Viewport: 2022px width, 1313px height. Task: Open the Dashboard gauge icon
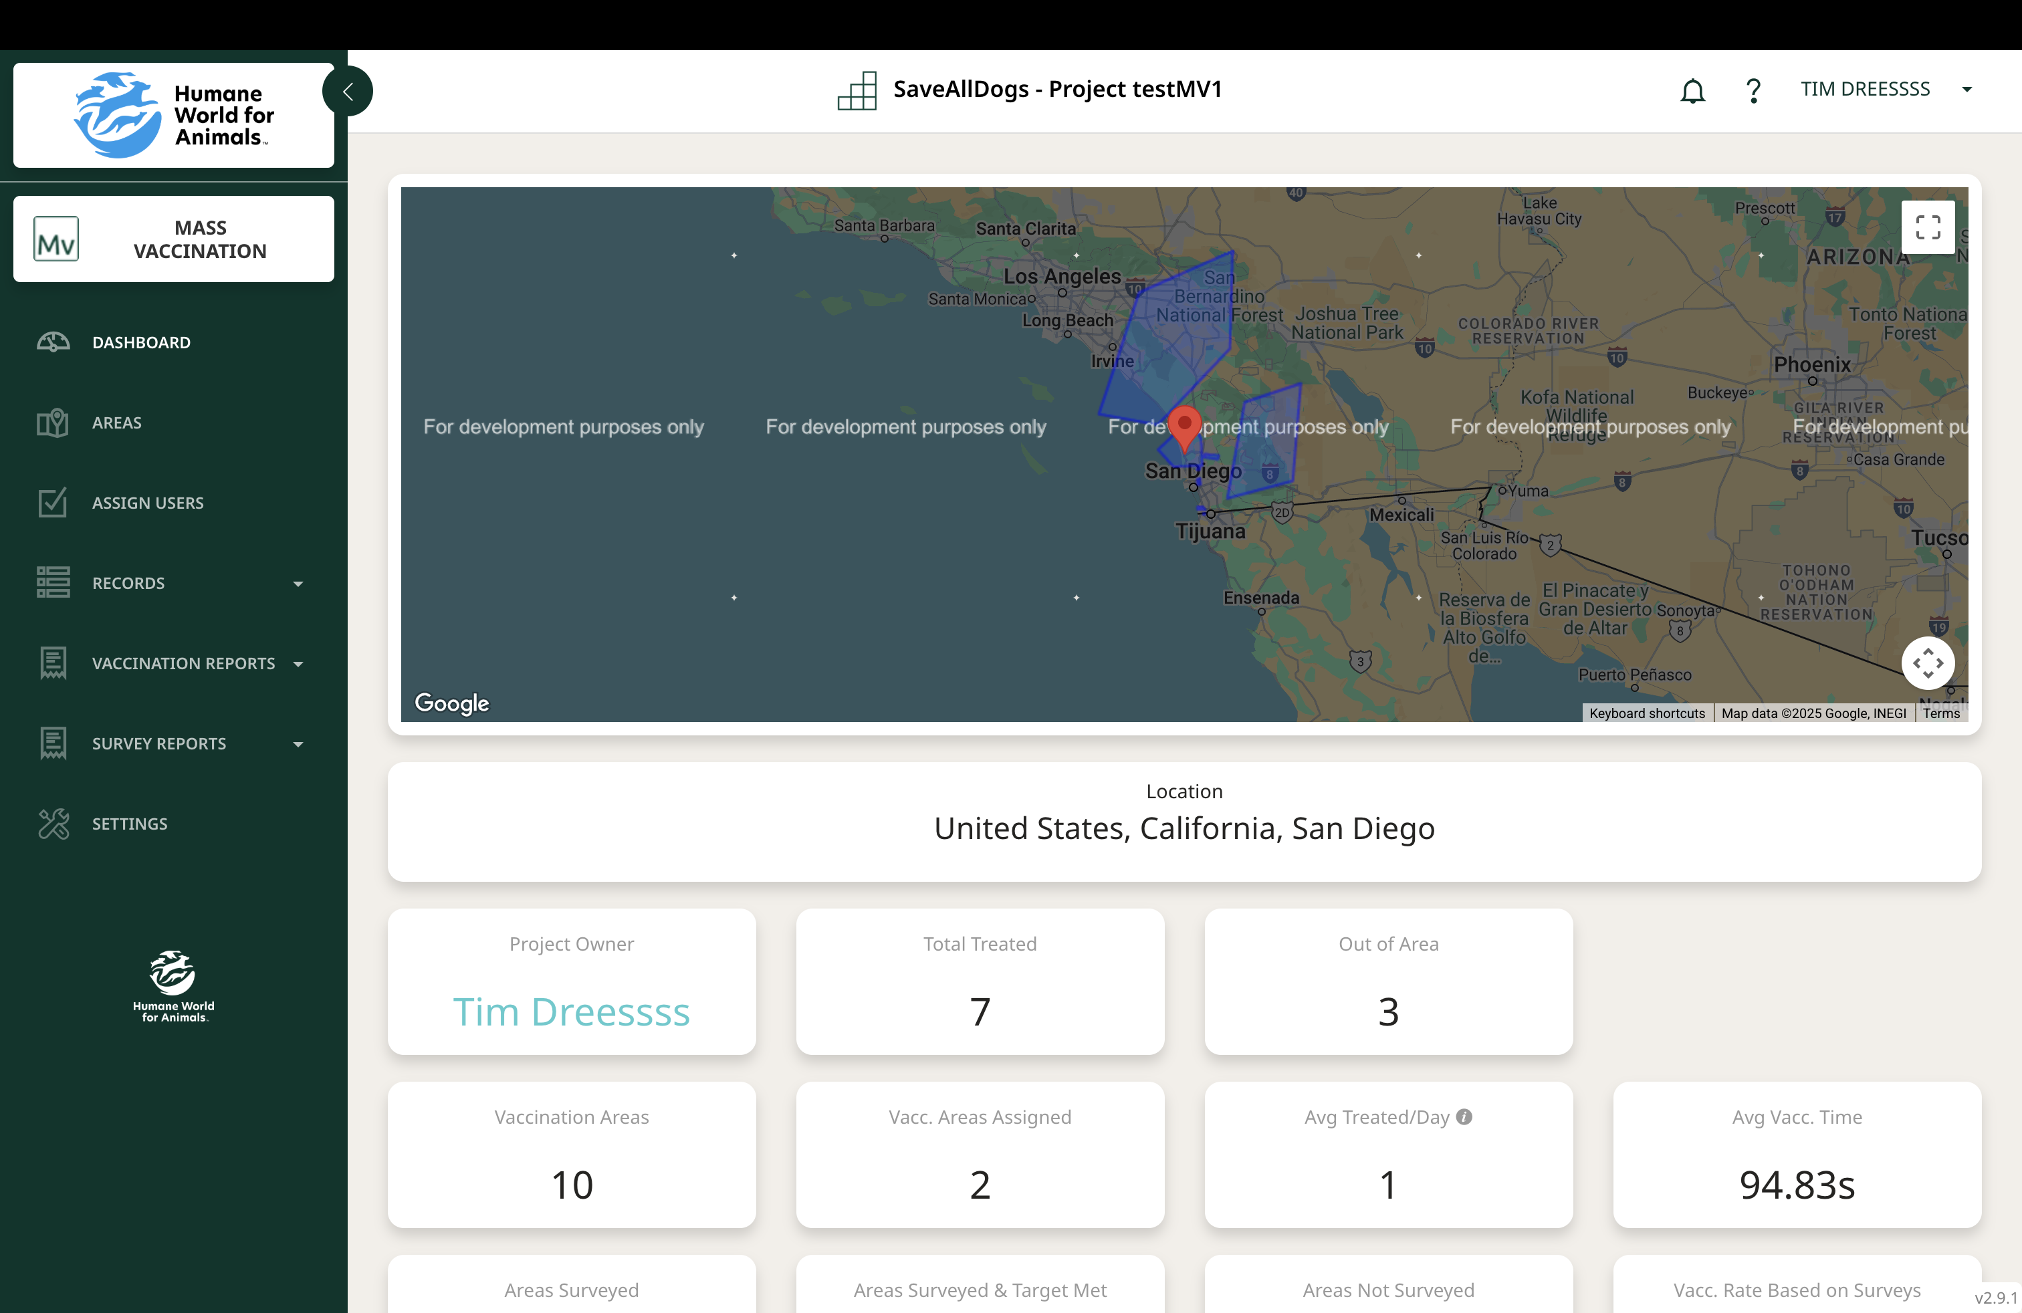(x=53, y=342)
